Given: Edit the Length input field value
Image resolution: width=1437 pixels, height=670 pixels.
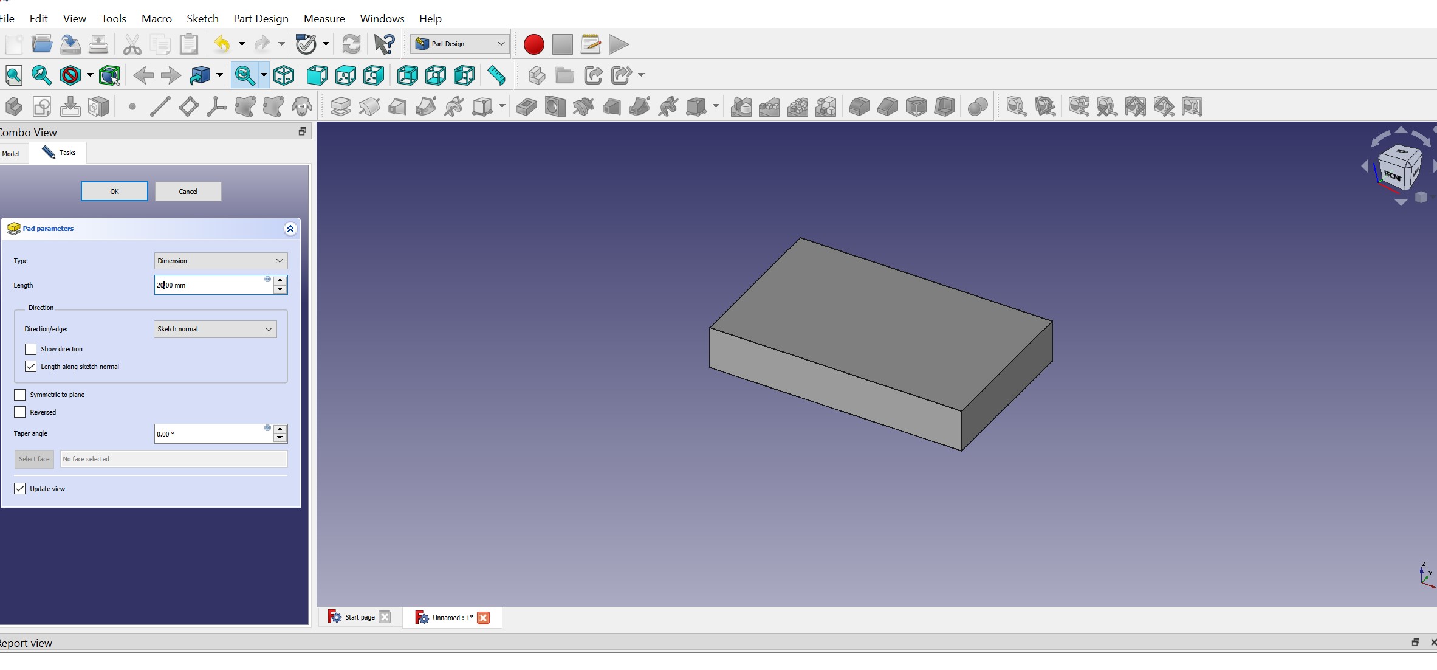Looking at the screenshot, I should point(211,285).
